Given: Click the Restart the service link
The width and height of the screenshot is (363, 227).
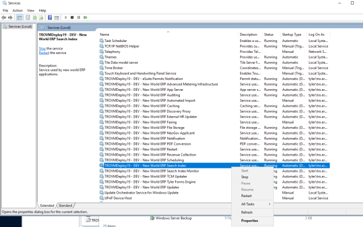Looking at the screenshot, I should [x=44, y=53].
